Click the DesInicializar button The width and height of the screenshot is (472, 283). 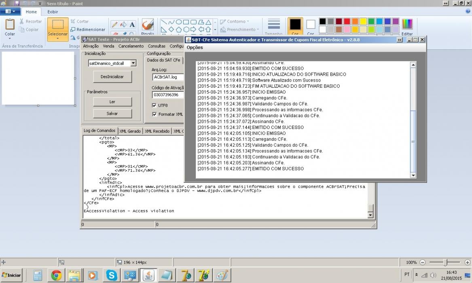tap(112, 77)
